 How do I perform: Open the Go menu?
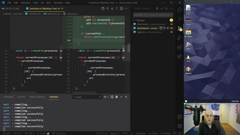click(42, 3)
